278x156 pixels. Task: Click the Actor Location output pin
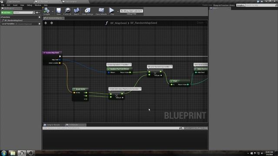click(x=60, y=63)
